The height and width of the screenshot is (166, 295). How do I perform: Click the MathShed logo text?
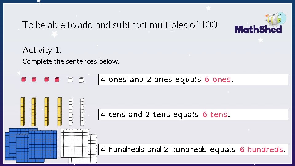[258, 30]
